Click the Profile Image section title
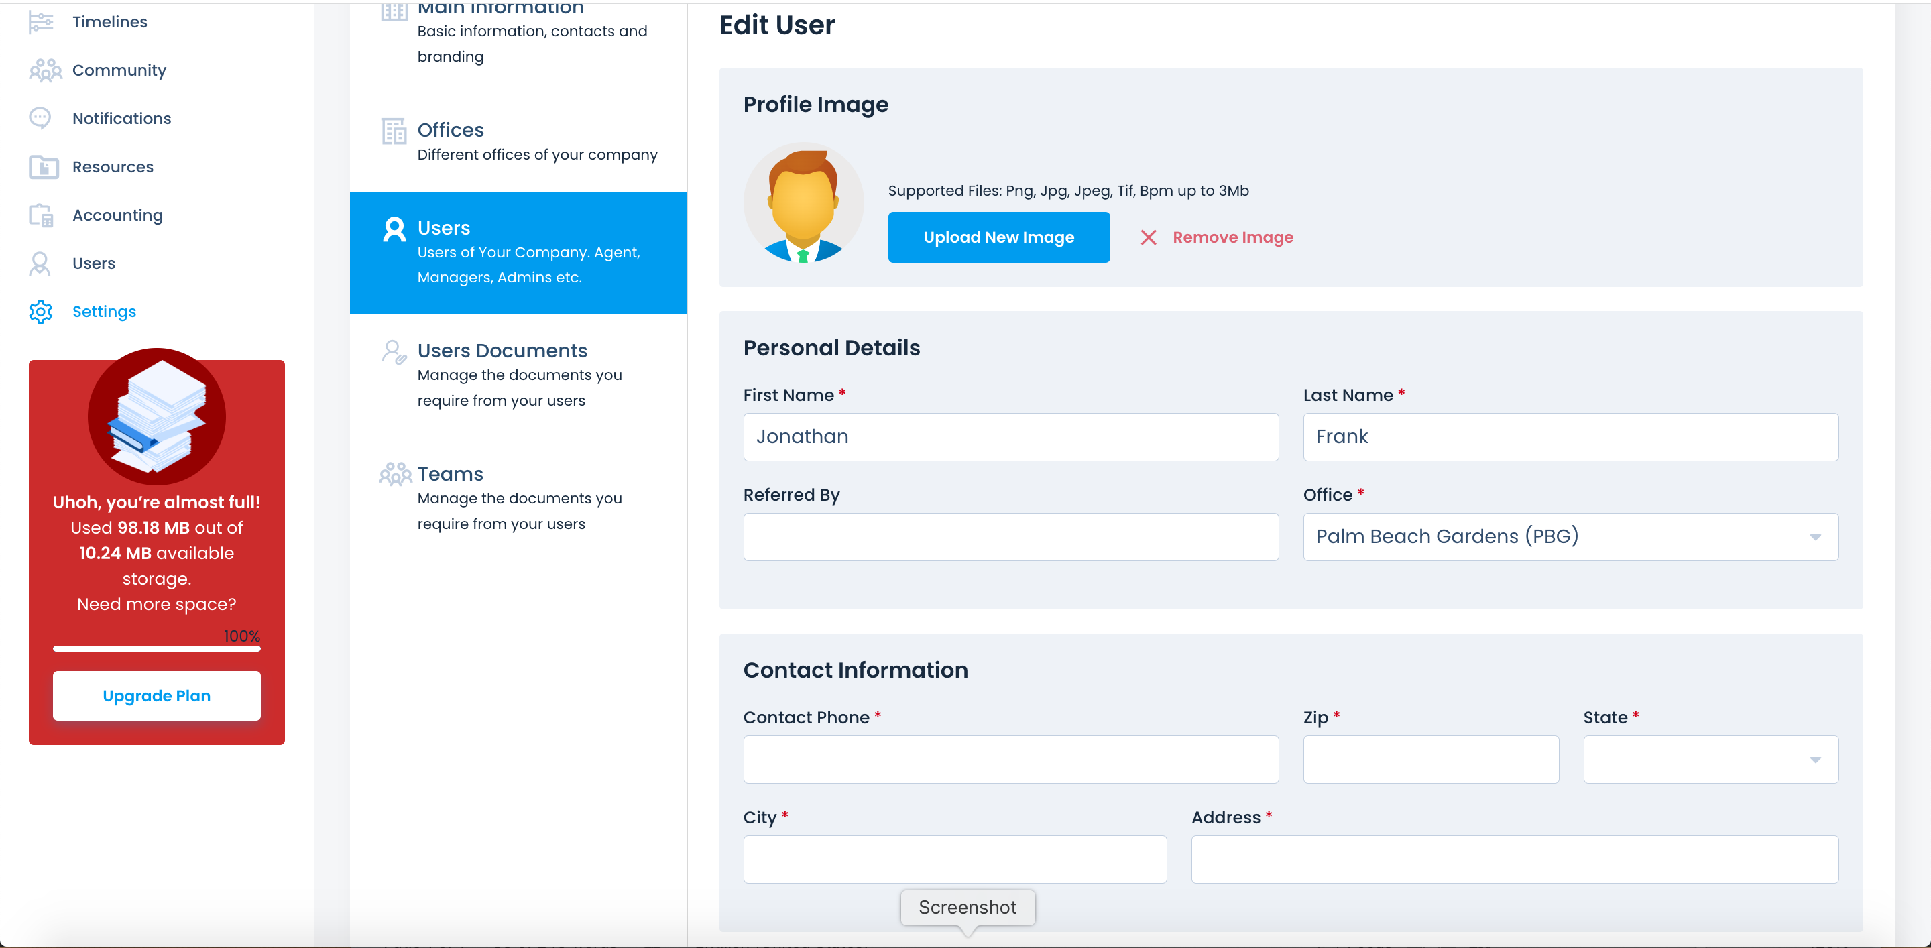The image size is (1931, 948). [815, 104]
